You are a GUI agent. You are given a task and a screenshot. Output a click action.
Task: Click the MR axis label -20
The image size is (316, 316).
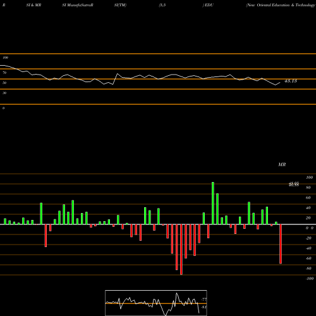308,238
